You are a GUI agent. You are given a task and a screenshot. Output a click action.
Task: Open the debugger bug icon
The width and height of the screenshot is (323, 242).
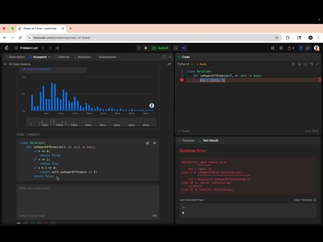tap(139, 48)
